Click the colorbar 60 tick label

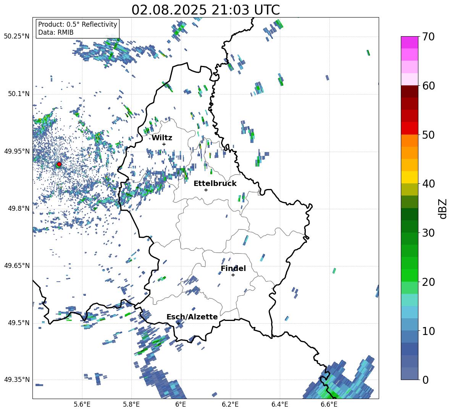coord(428,86)
